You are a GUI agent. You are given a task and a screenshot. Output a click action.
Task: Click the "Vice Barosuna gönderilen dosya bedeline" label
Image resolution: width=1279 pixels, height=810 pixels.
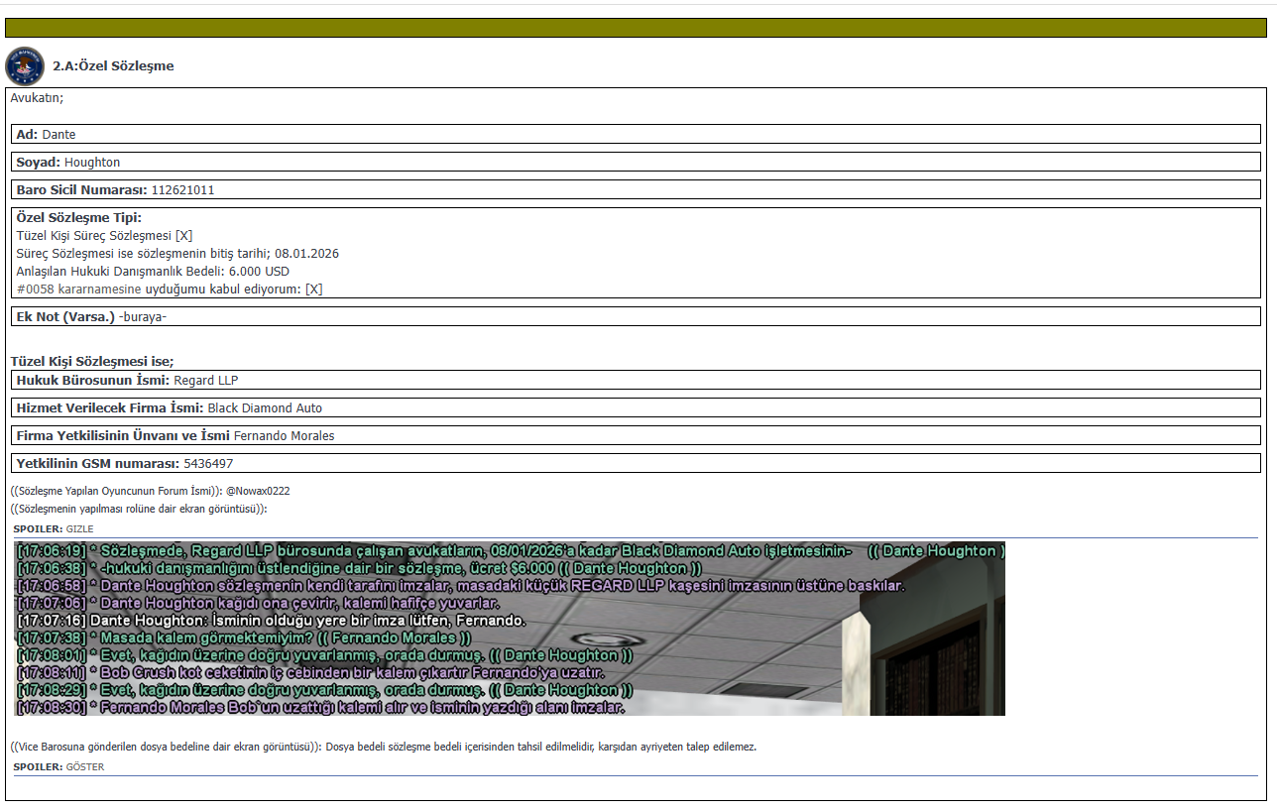coord(167,748)
